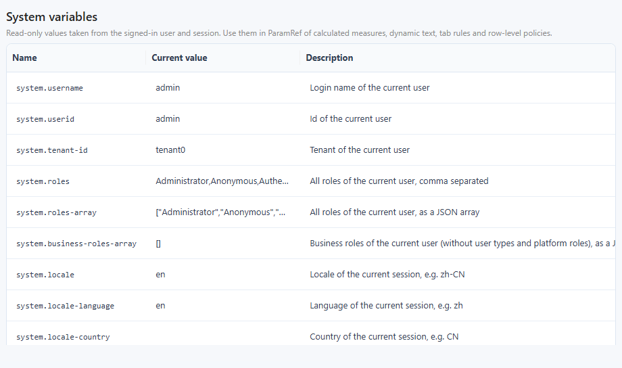The width and height of the screenshot is (622, 368).
Task: Click description 'Country of the current session'
Action: 384,337
